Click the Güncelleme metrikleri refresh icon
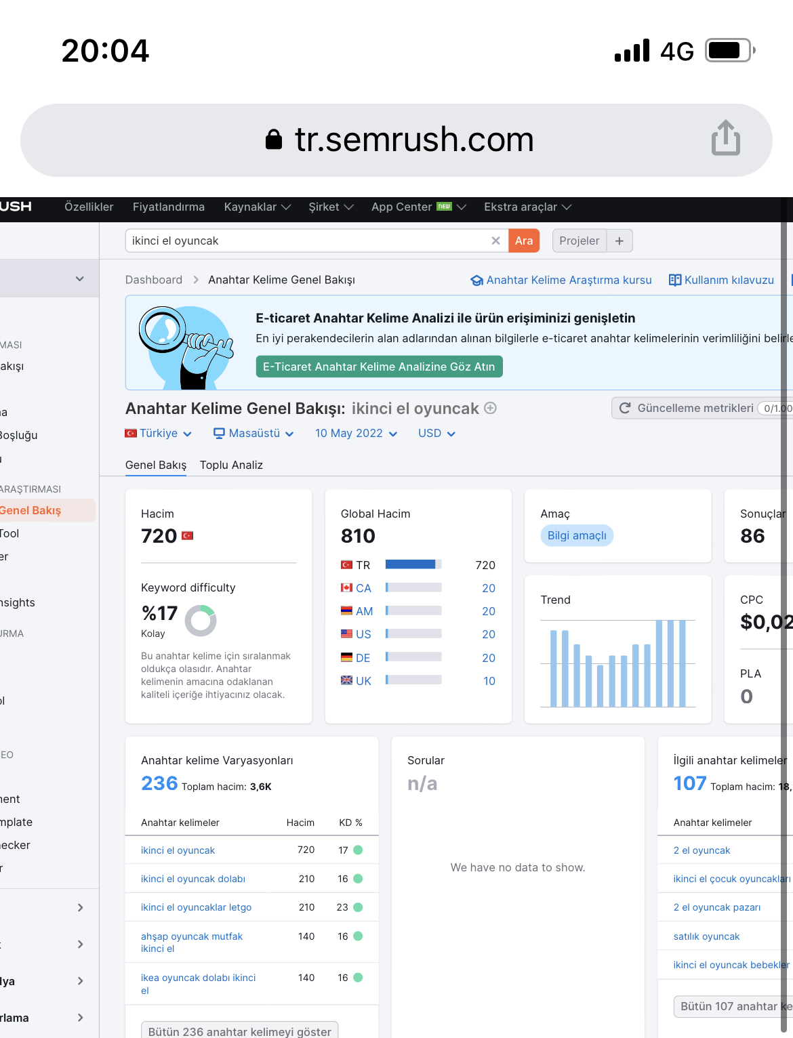The width and height of the screenshot is (793, 1038). (625, 408)
